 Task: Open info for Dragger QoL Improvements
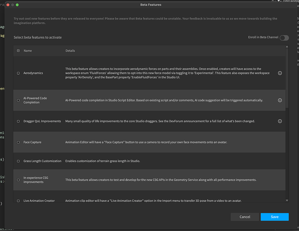280,122
